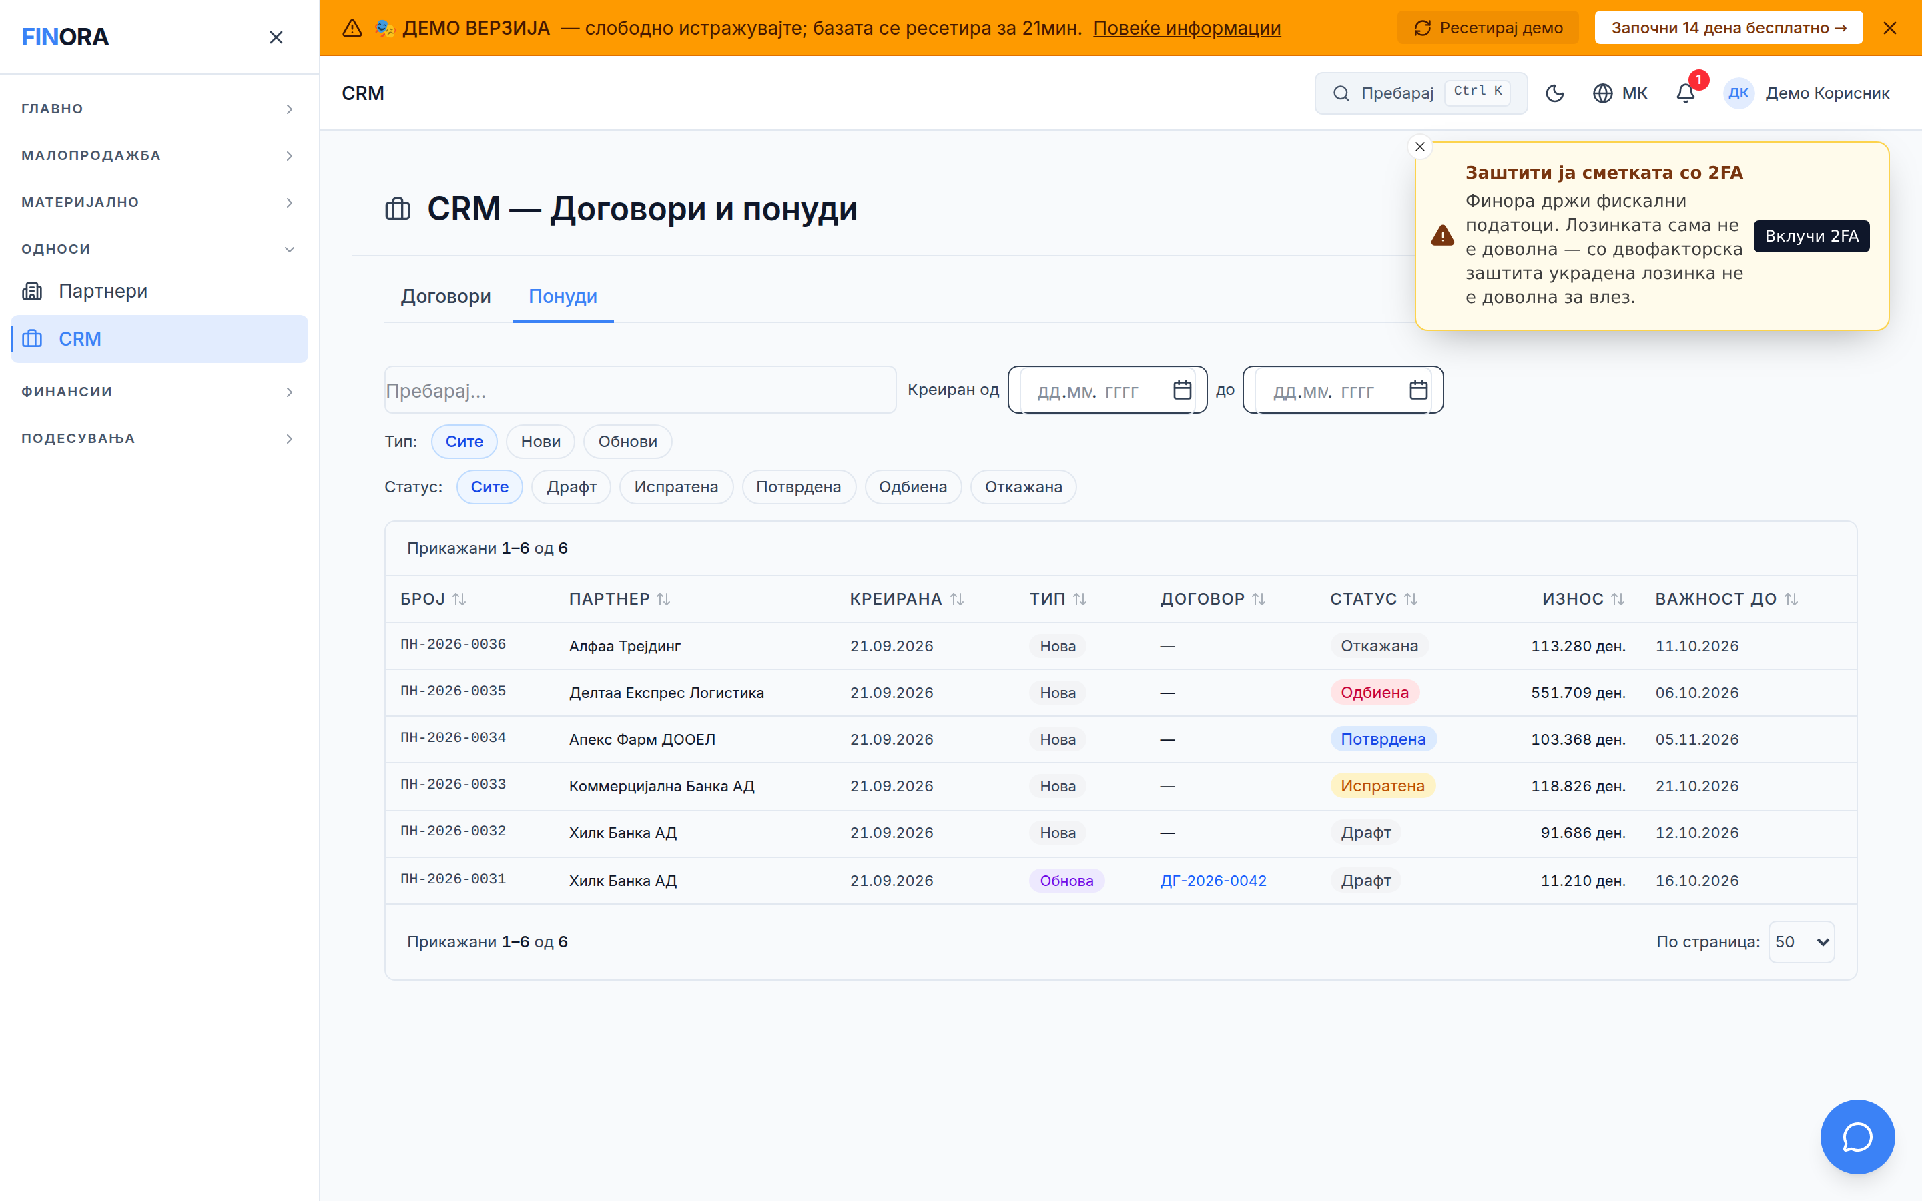The image size is (1922, 1201).
Task: Open Партнери in the sidebar
Action: (x=159, y=291)
